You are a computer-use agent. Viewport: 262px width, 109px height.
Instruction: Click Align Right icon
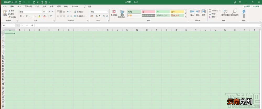[64, 16]
